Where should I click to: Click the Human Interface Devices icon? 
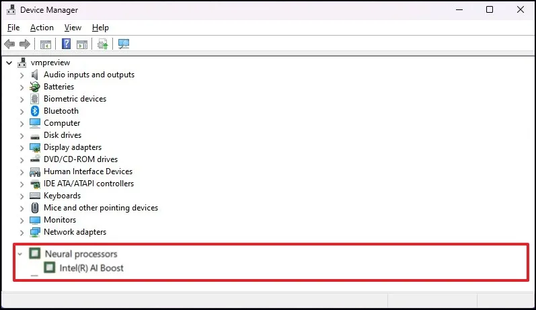pyautogui.click(x=35, y=171)
